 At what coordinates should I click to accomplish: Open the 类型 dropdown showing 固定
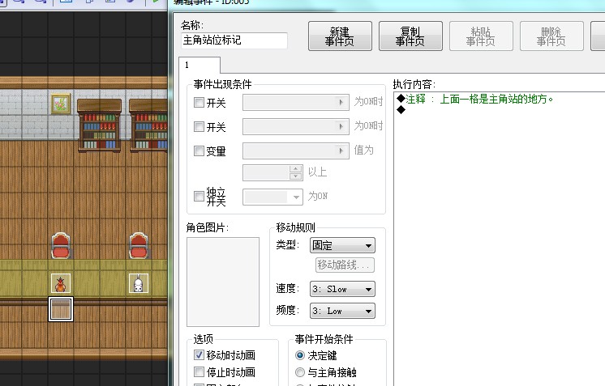(342, 245)
